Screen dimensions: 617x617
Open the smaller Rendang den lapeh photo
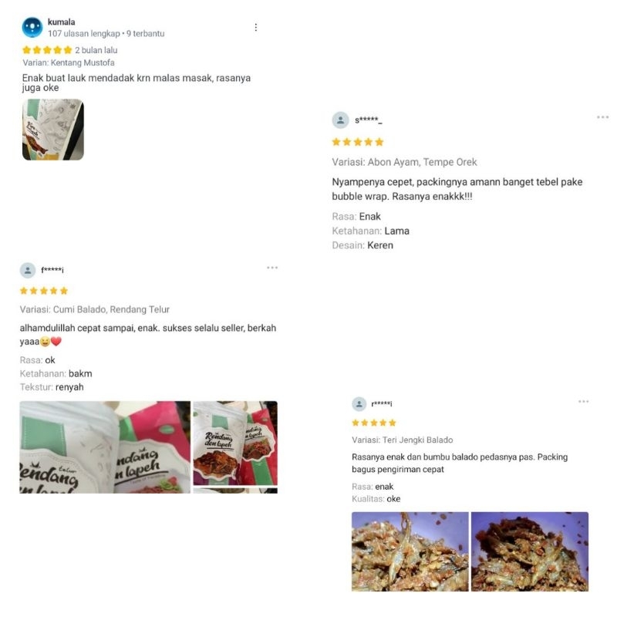click(235, 443)
